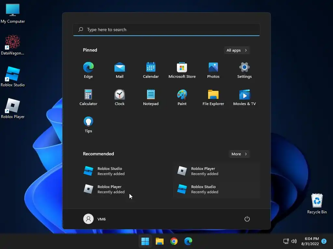Click the Windows Start button on taskbar
333x249 pixels.
pyautogui.click(x=145, y=241)
